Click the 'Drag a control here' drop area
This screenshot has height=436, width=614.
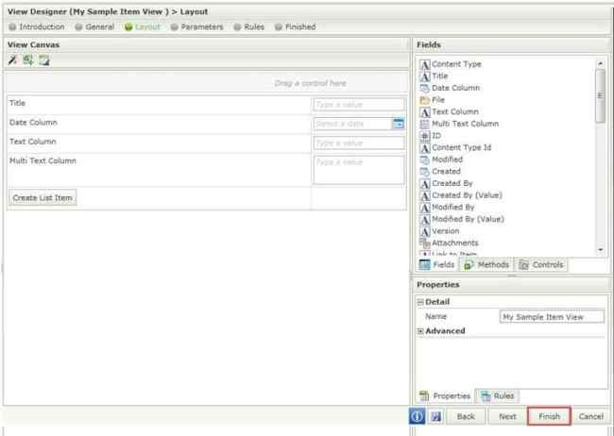pos(207,83)
